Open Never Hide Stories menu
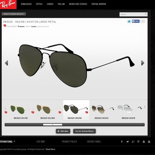 (78, 4)
